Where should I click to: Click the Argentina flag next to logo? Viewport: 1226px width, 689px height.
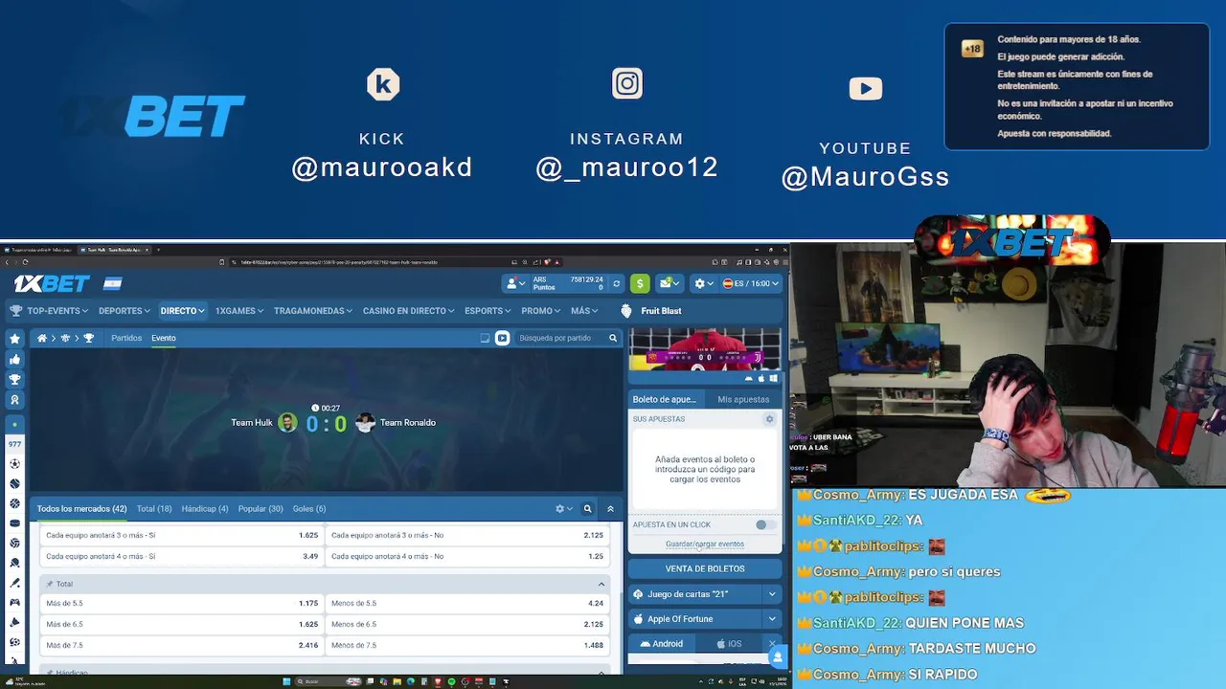tap(113, 284)
